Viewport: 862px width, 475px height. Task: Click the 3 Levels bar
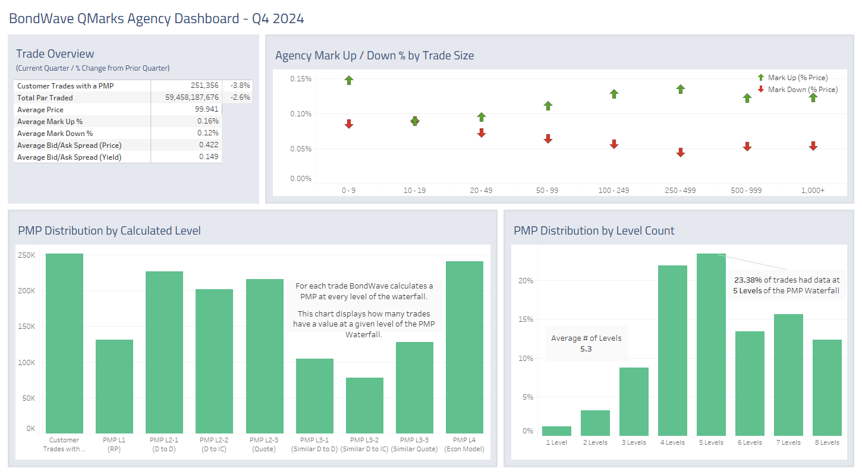pyautogui.click(x=634, y=401)
